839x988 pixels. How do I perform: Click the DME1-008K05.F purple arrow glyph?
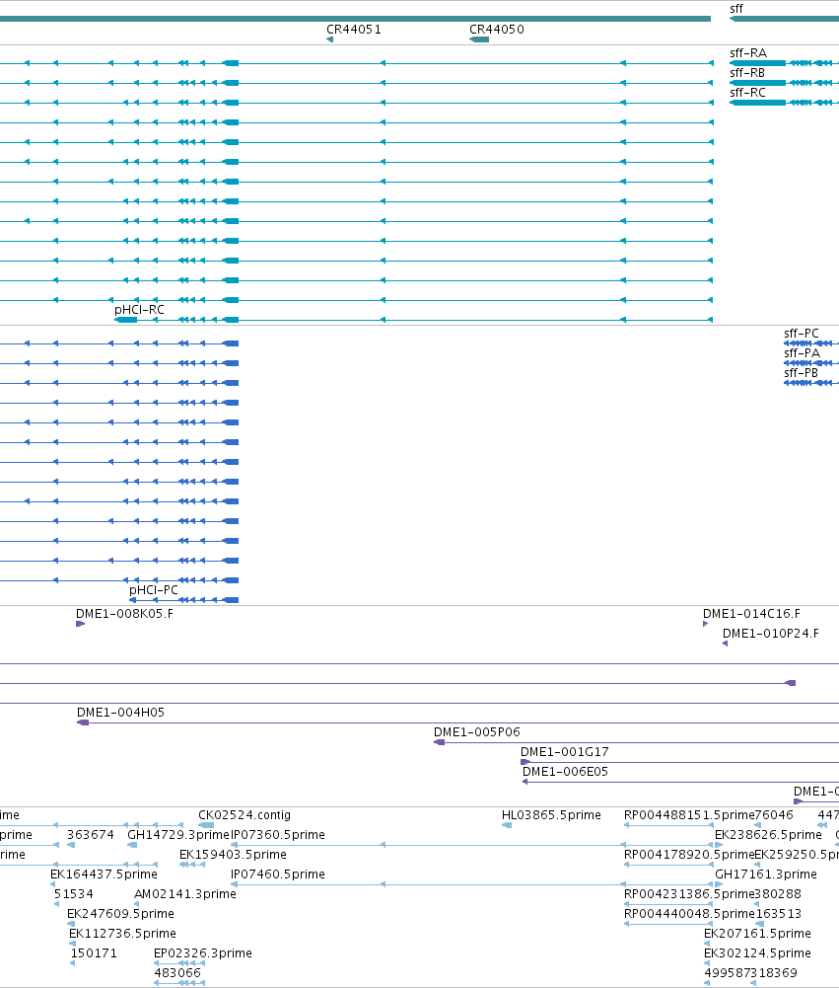(x=80, y=624)
